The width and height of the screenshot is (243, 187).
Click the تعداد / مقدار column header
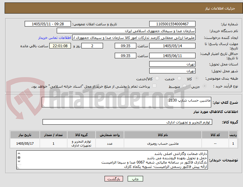click(x=53, y=135)
